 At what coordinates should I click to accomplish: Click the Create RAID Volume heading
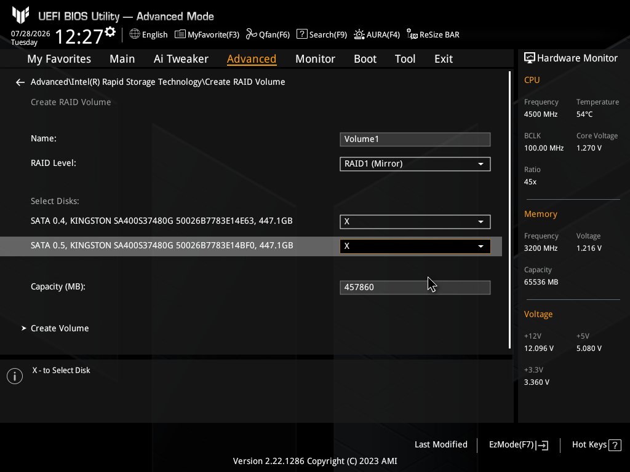tap(71, 103)
